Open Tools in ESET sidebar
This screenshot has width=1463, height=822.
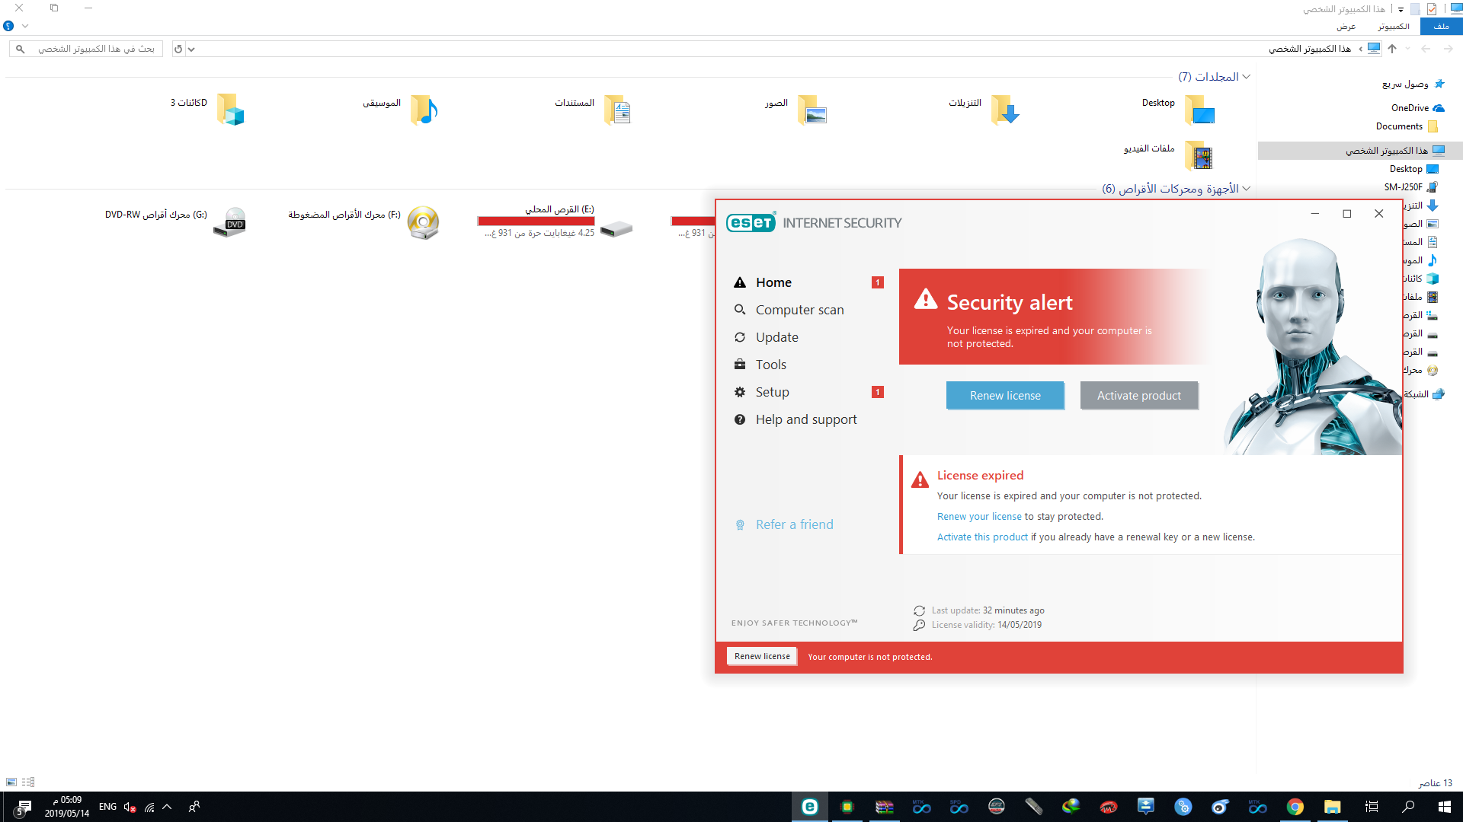tap(770, 365)
